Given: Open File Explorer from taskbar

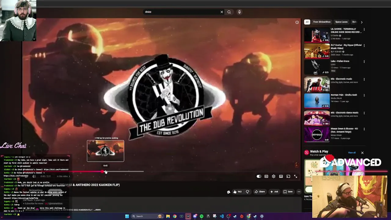Looking at the screenshot, I should click(168, 216).
